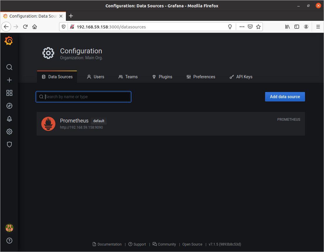
Task: Click the Create plus icon
Action: click(x=9, y=80)
